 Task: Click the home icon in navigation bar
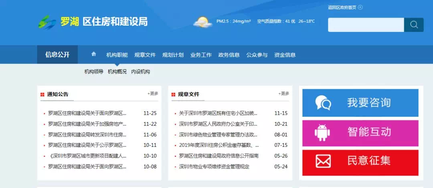point(94,54)
